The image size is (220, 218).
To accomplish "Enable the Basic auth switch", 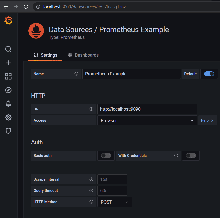I will coord(106,156).
